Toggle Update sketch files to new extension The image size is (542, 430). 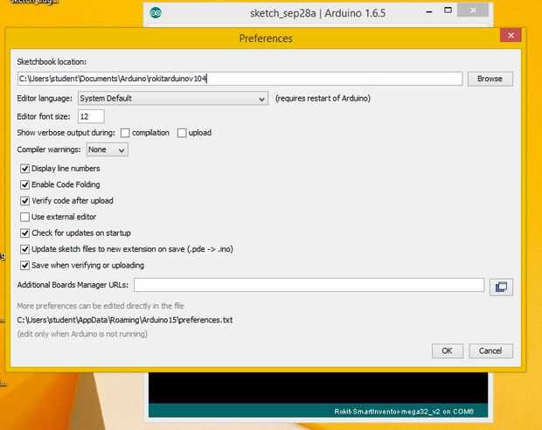pyautogui.click(x=24, y=249)
